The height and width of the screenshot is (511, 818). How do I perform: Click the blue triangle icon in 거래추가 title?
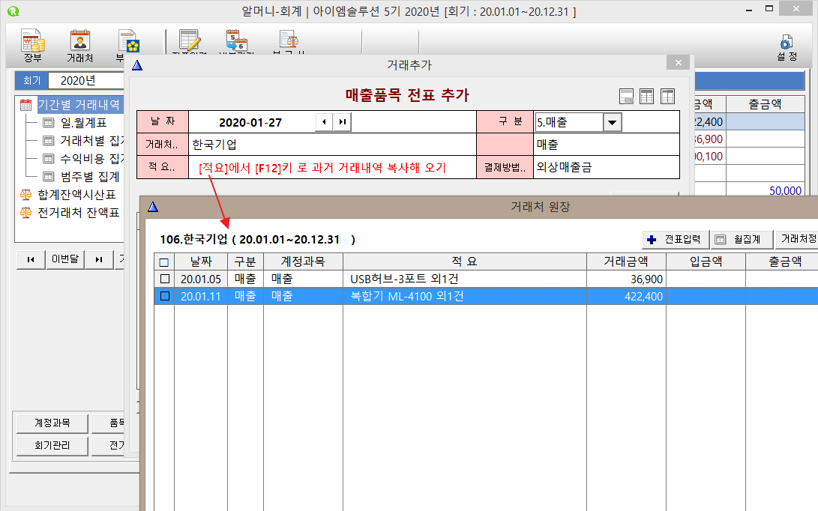pyautogui.click(x=137, y=65)
